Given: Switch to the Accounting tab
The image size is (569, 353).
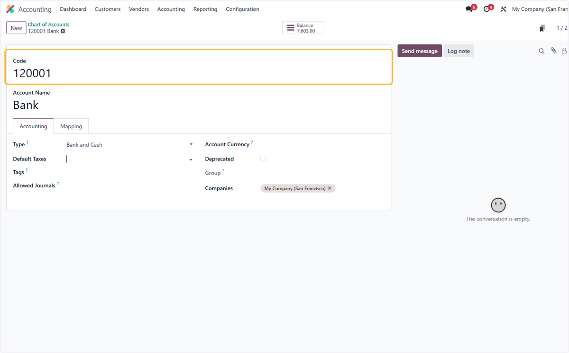Looking at the screenshot, I should (x=33, y=126).
